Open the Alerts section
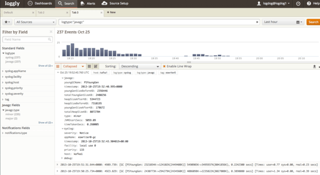Image resolution: width=320 pixels, height=175 pixels. [x=88, y=4]
